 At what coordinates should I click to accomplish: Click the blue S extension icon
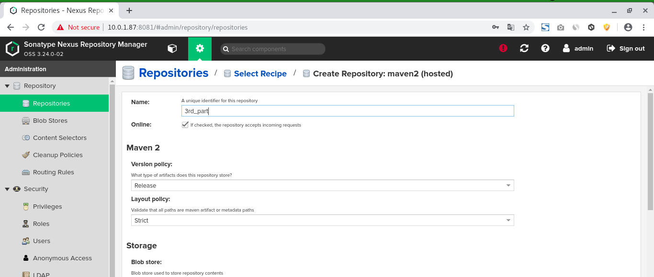pyautogui.click(x=545, y=27)
